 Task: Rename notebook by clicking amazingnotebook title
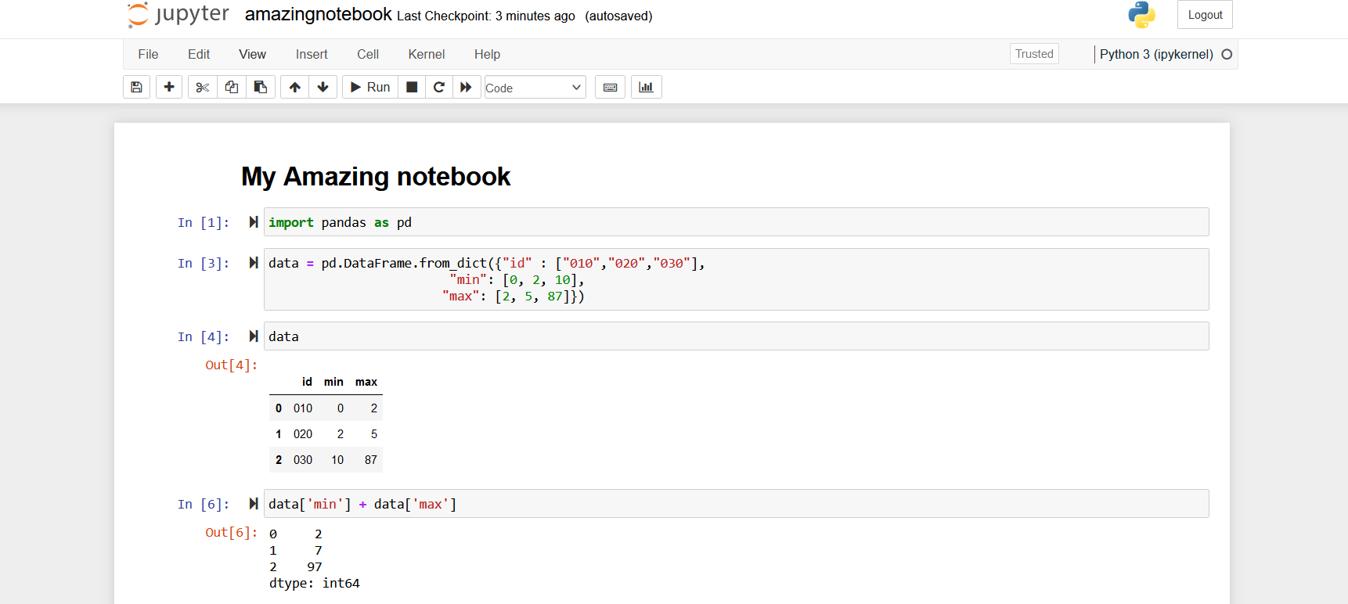point(318,14)
